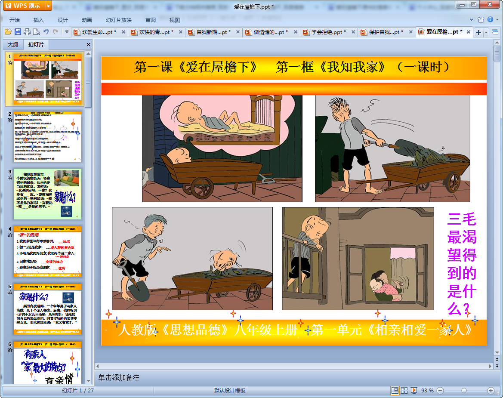The image size is (503, 398).
Task: Open the 插入 menu tab
Action: [x=38, y=20]
